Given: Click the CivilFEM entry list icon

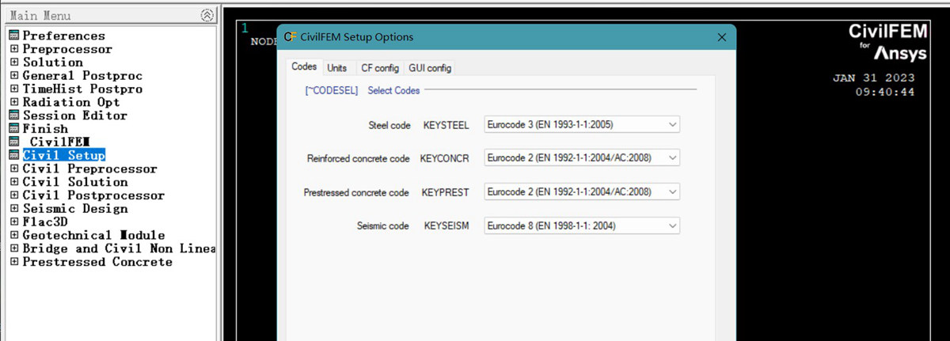Looking at the screenshot, I should coord(13,142).
